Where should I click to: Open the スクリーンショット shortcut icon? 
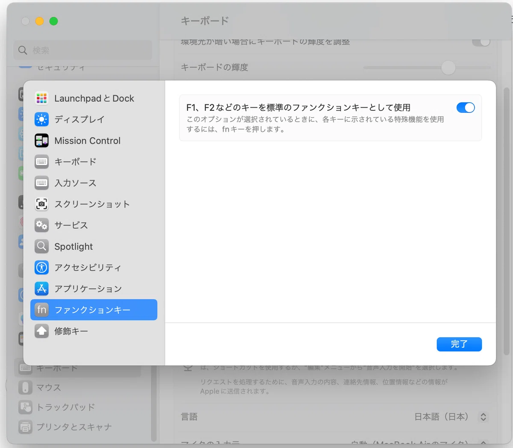(41, 204)
